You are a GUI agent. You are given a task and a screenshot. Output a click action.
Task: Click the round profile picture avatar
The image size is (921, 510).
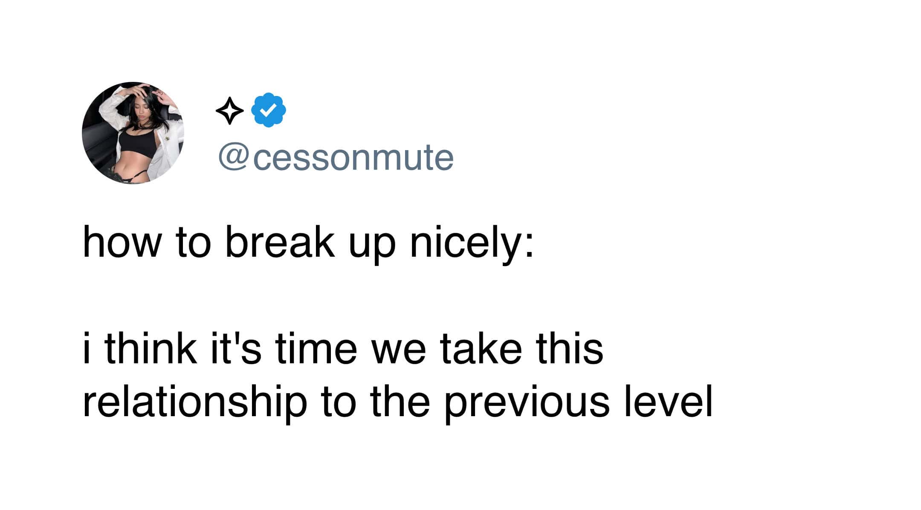click(133, 133)
